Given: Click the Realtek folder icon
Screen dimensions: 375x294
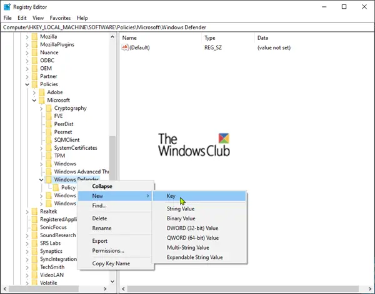Looking at the screenshot, I should (34, 212).
